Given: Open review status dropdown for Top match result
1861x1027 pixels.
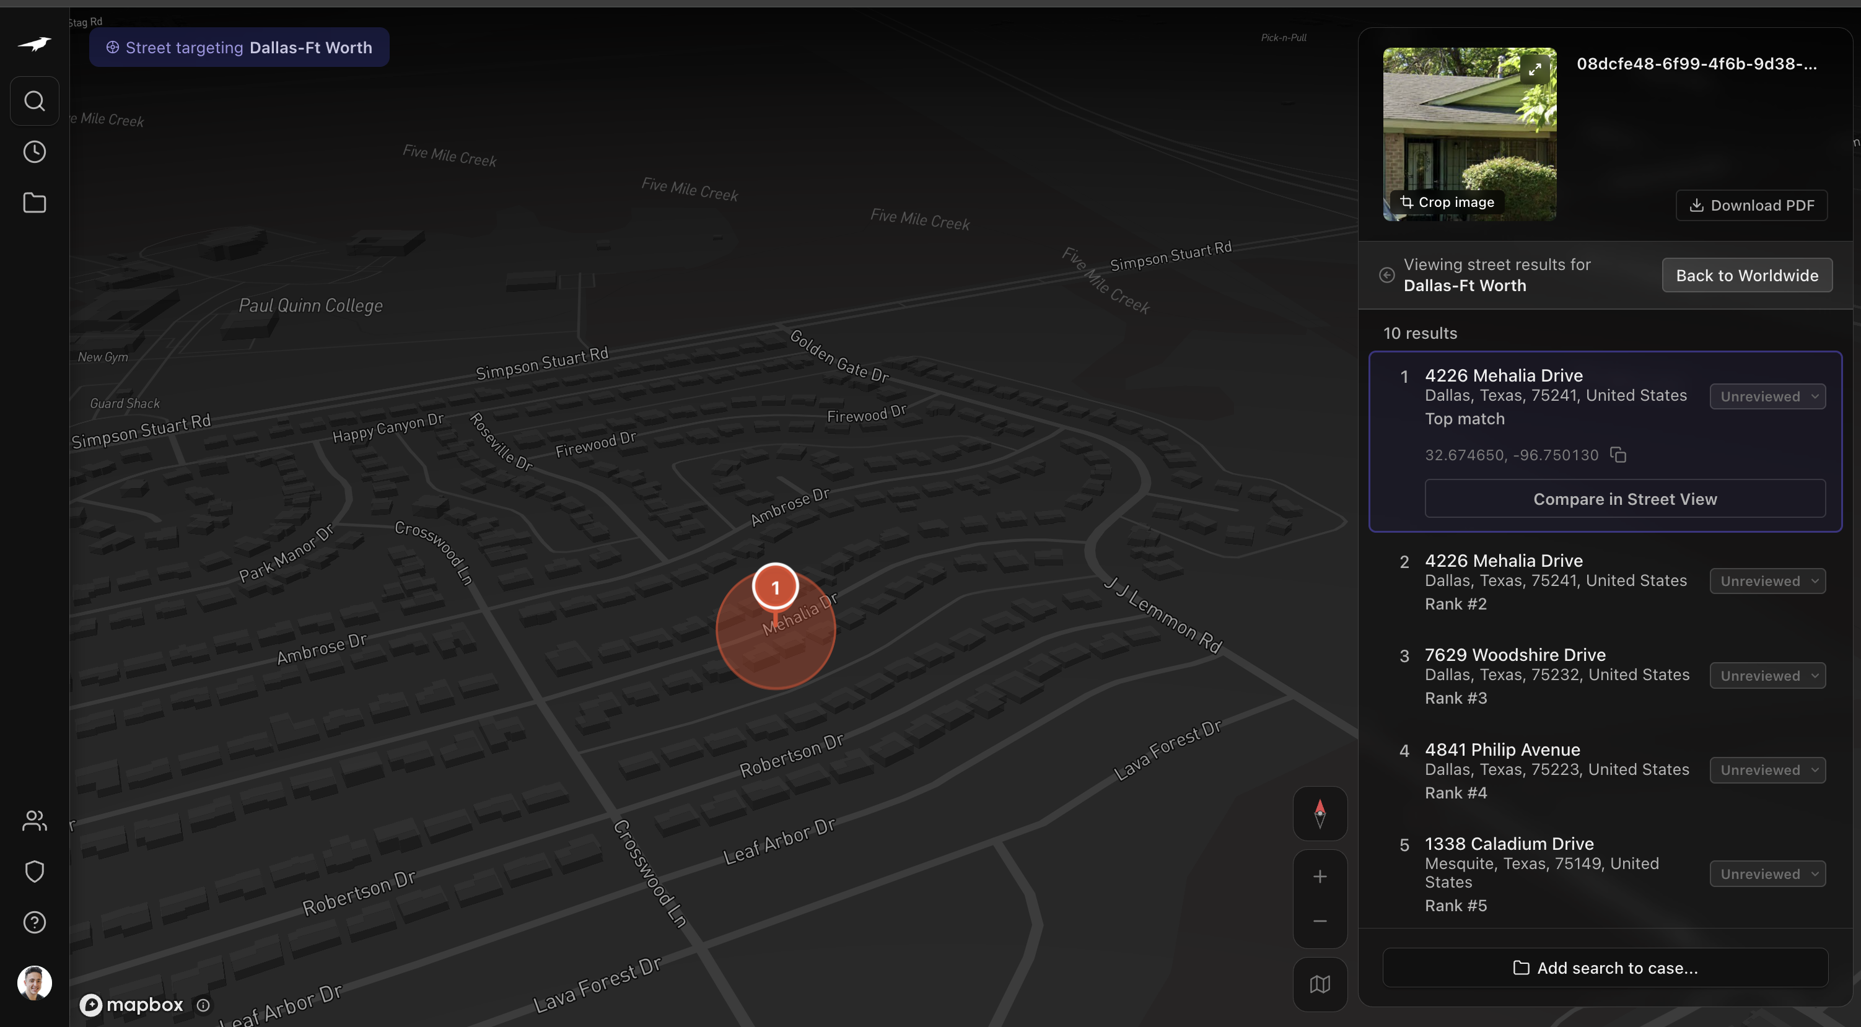Looking at the screenshot, I should [x=1767, y=396].
